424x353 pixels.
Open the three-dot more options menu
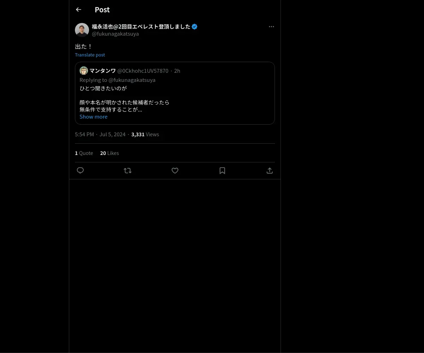click(x=271, y=26)
